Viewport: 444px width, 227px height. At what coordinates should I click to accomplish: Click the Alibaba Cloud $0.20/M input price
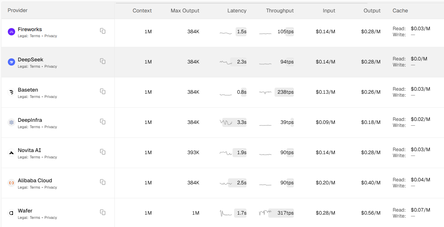(x=326, y=183)
